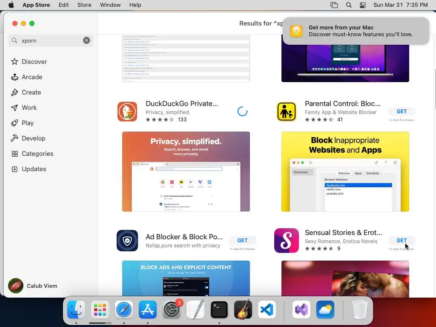
Task: Click the App Store Dock icon
Action: pos(148,310)
